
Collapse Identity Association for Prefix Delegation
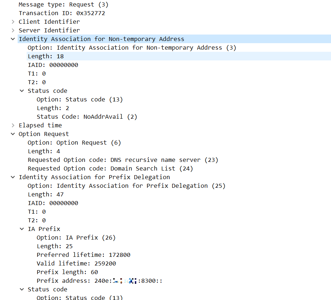click(x=13, y=177)
